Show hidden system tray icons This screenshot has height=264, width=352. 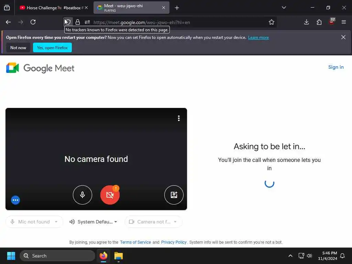pyautogui.click(x=290, y=256)
